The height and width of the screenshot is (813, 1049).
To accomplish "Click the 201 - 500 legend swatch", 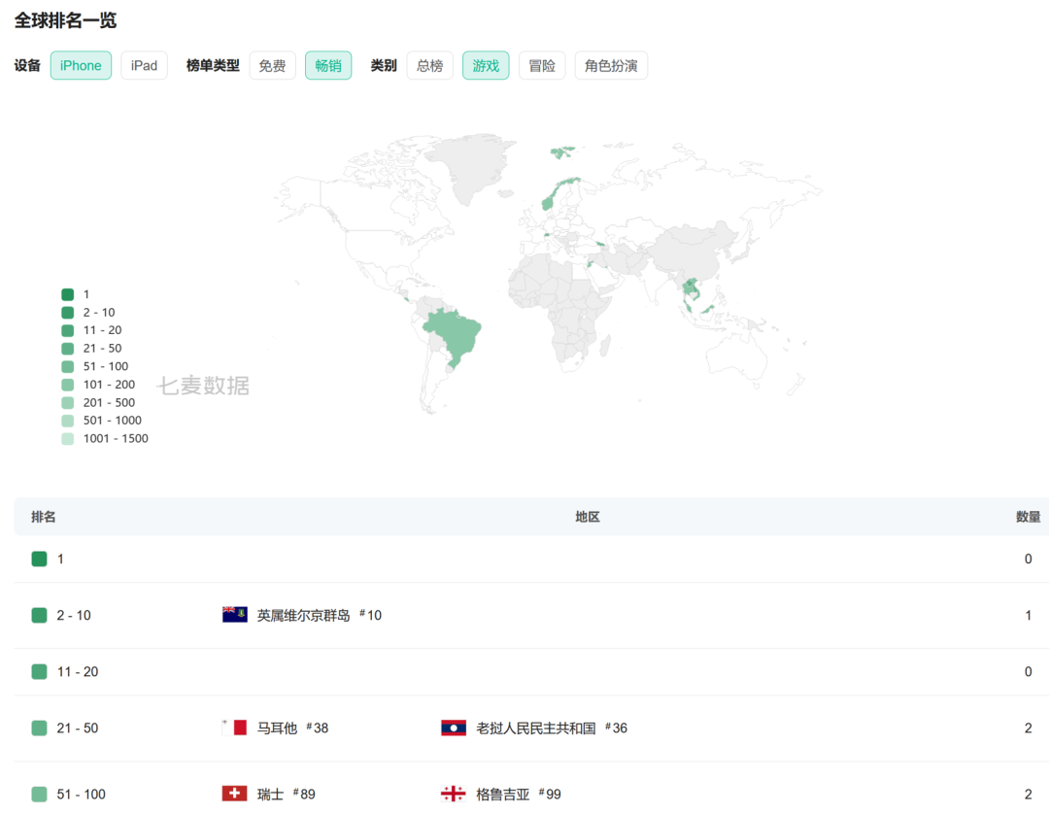I will click(68, 403).
